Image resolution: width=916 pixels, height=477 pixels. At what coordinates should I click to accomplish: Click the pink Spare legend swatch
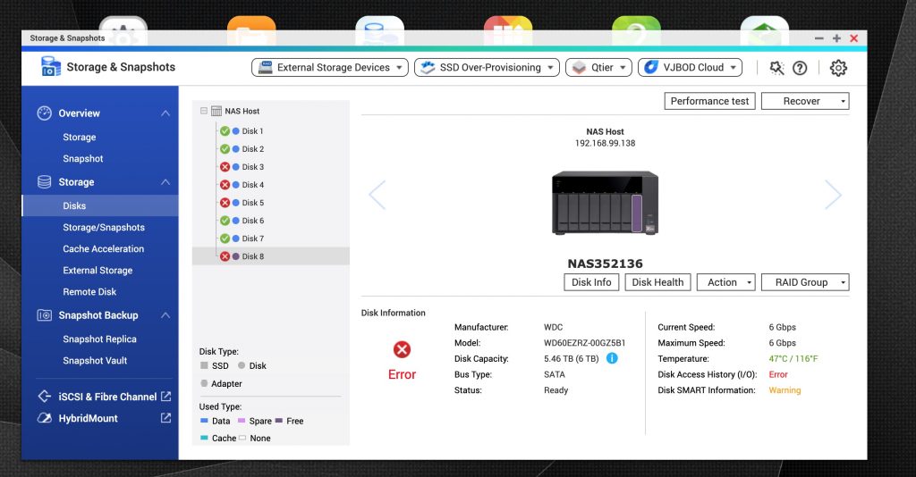[x=242, y=421]
